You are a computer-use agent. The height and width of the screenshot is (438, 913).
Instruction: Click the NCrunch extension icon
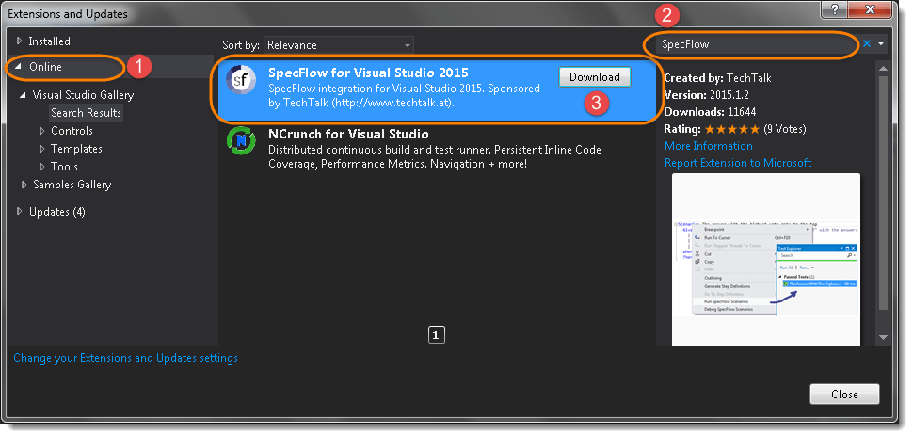click(240, 142)
